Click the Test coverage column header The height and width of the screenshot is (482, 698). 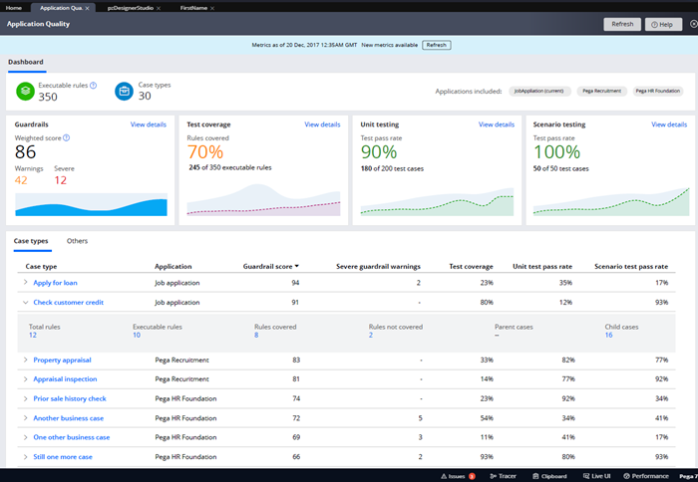471,266
